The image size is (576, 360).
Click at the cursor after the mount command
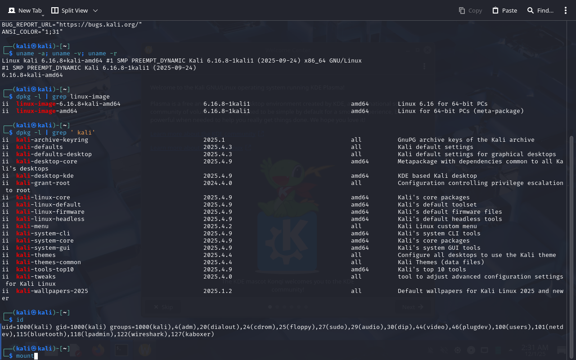tap(36, 356)
